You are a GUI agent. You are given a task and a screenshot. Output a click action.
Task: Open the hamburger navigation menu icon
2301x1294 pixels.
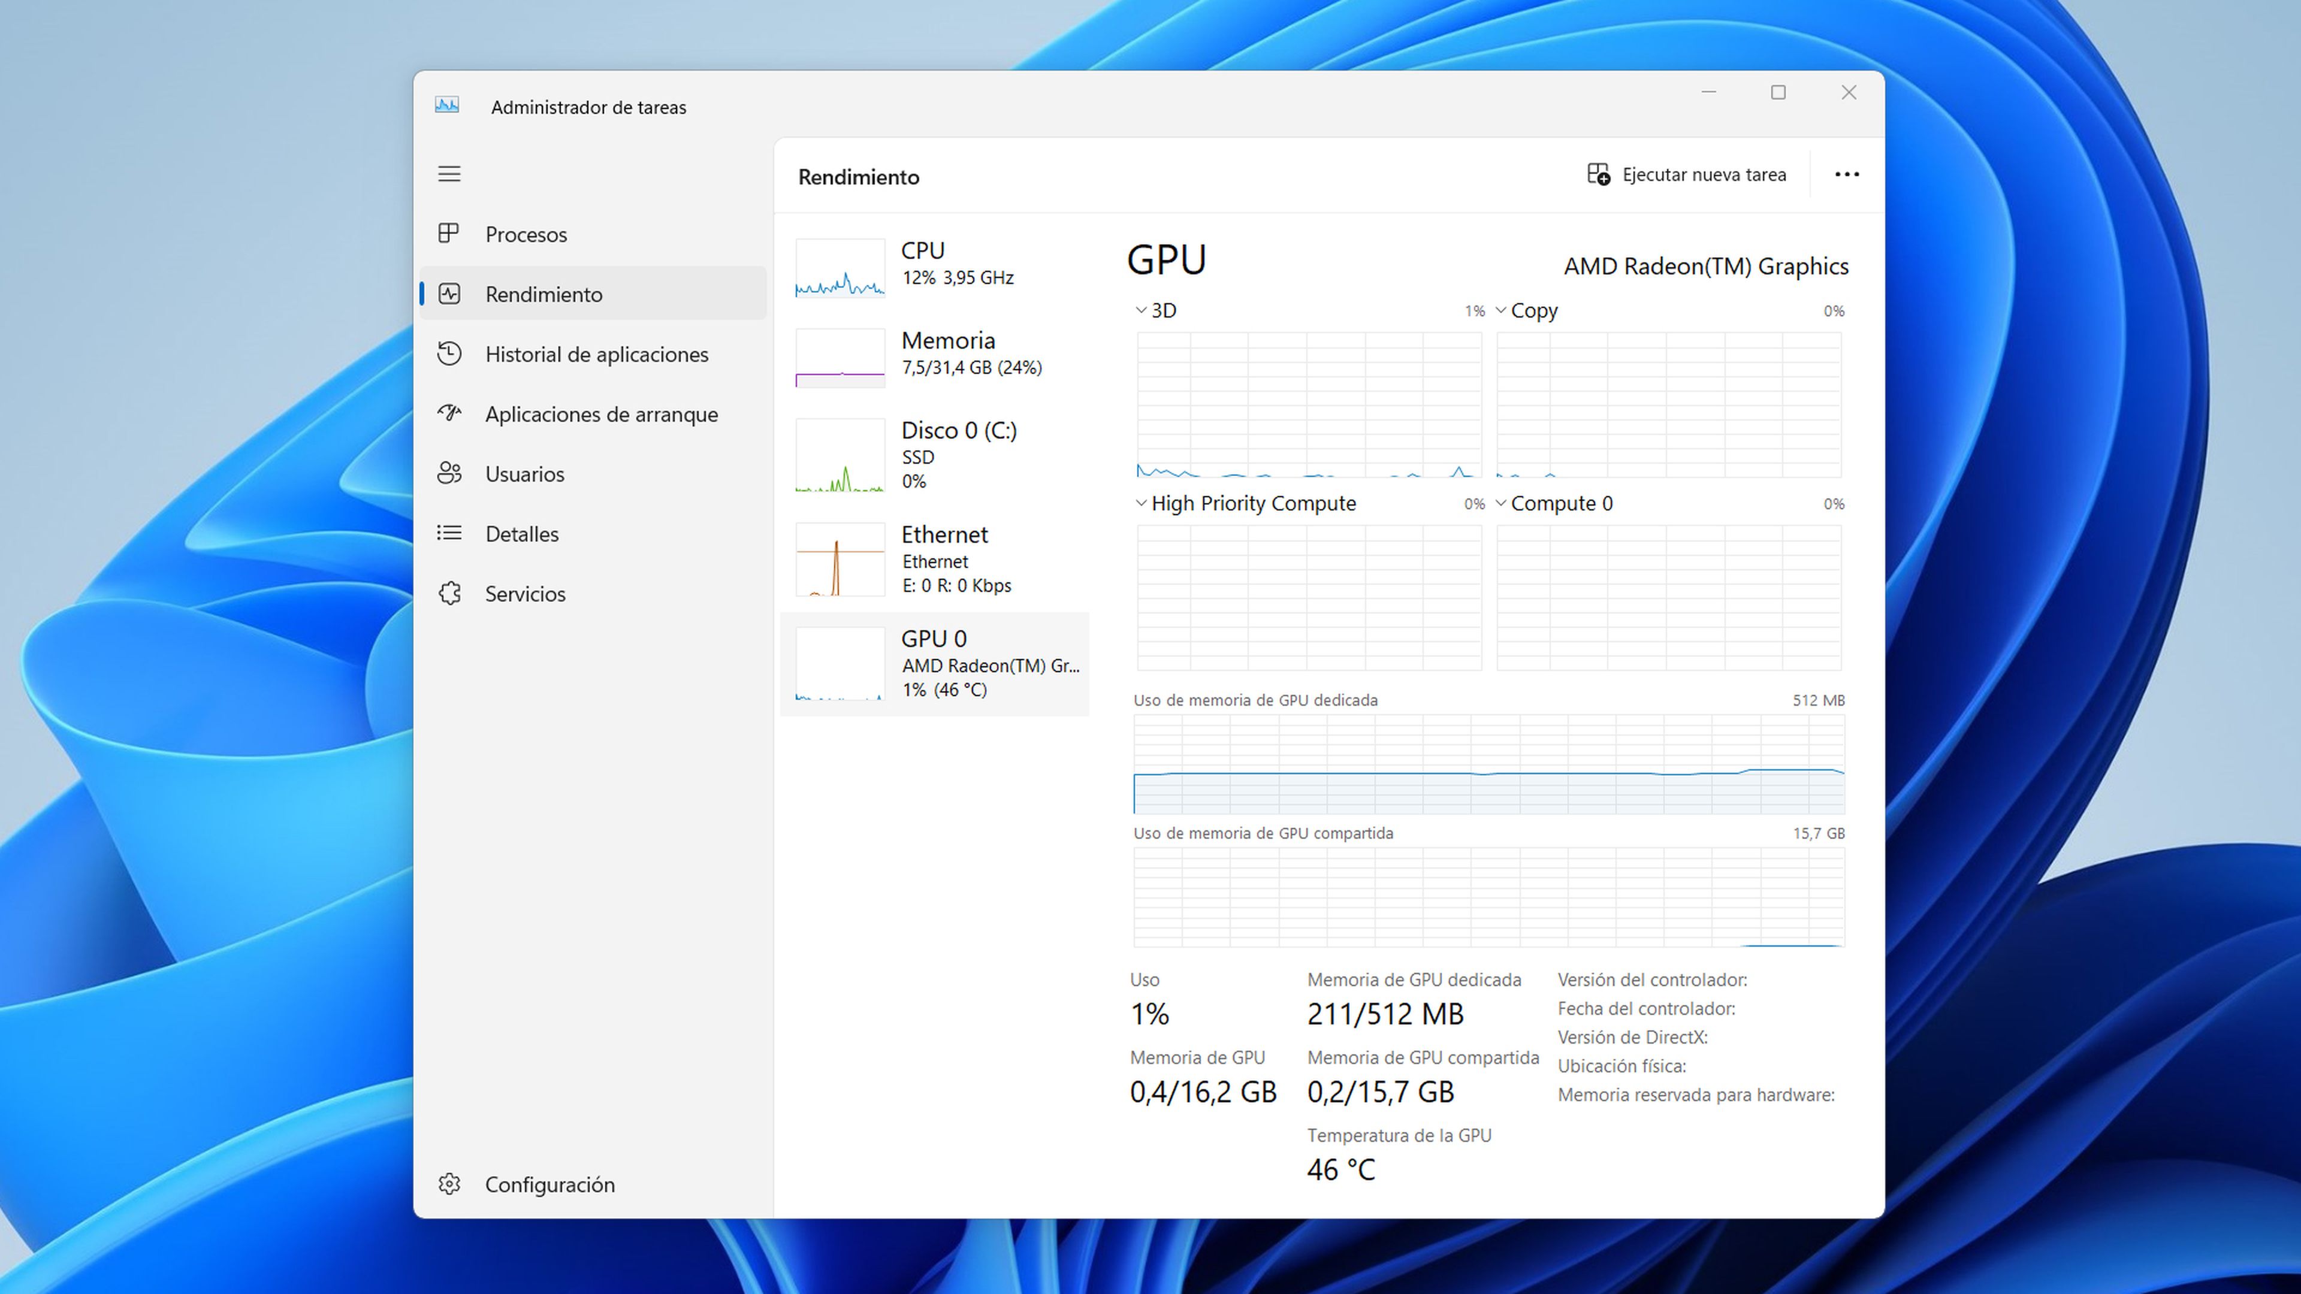coord(449,174)
